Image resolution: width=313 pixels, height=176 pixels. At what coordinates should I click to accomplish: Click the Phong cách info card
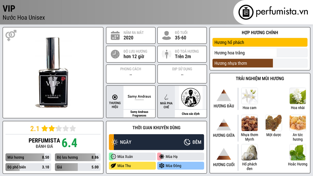[x=131, y=74]
